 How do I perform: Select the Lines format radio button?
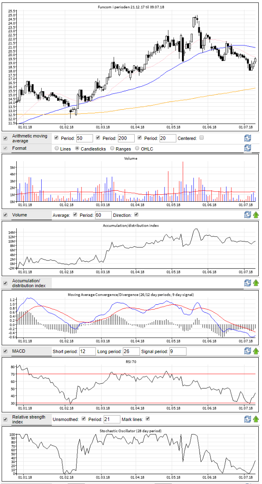(57, 149)
